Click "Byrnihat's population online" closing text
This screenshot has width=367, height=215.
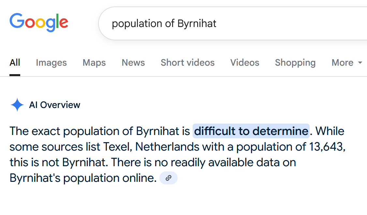[83, 178]
